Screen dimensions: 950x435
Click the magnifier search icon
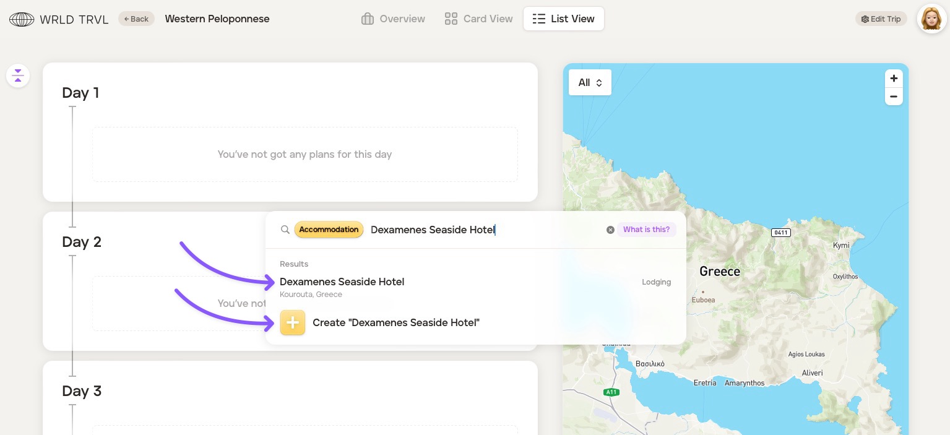tap(285, 230)
